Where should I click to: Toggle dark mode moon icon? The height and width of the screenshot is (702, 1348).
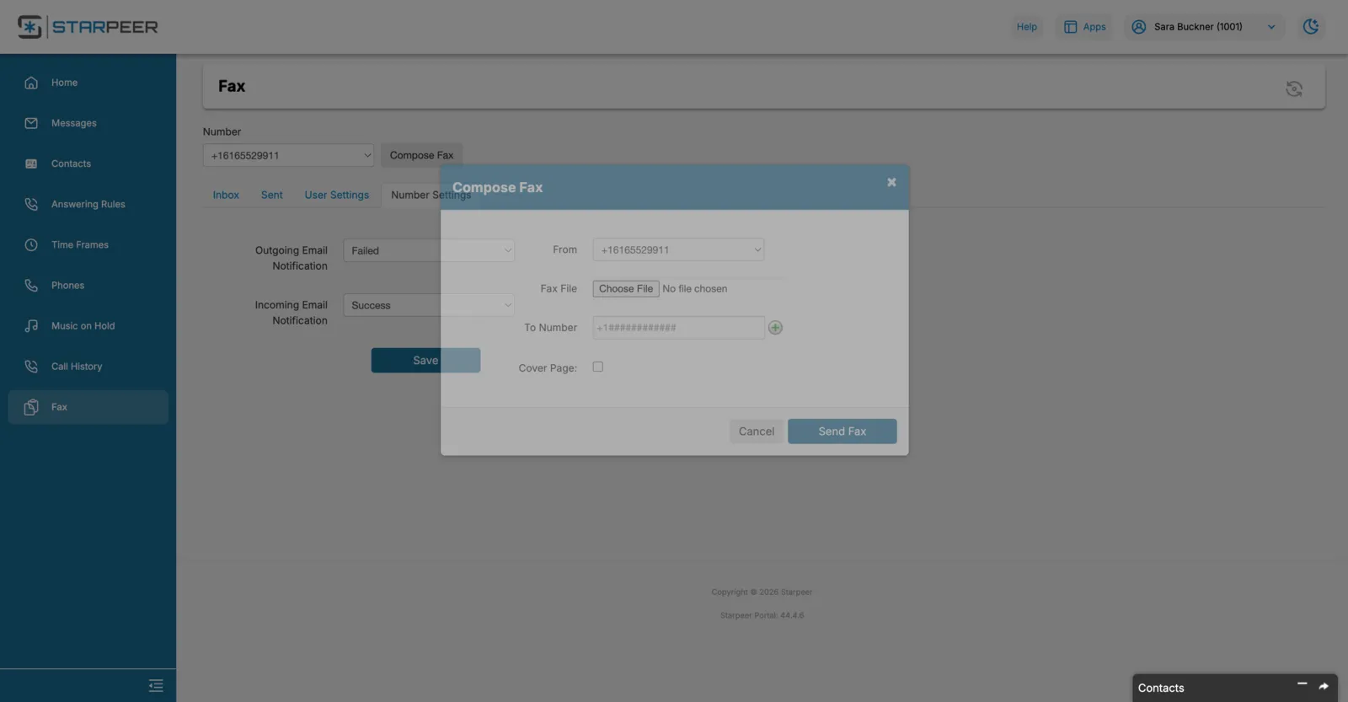1311,27
